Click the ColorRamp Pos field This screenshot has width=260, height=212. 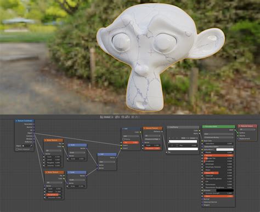pos(188,146)
